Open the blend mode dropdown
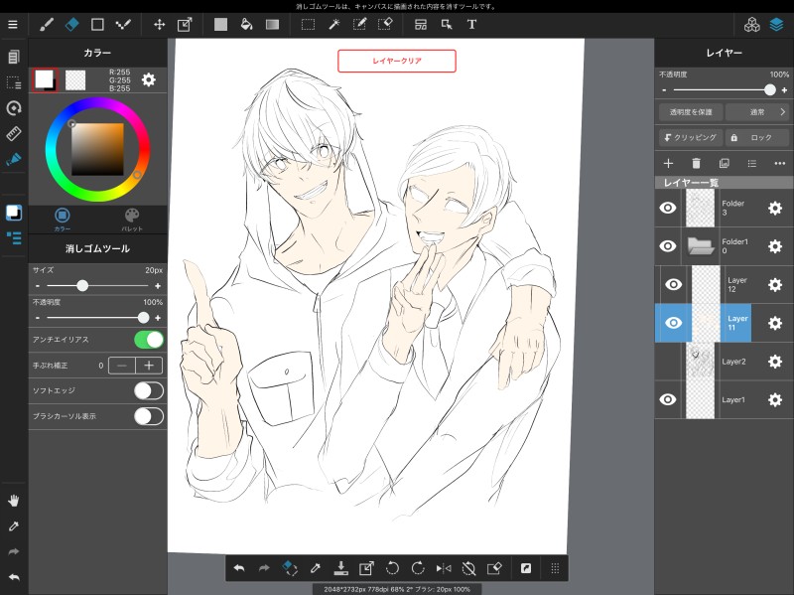 757,112
